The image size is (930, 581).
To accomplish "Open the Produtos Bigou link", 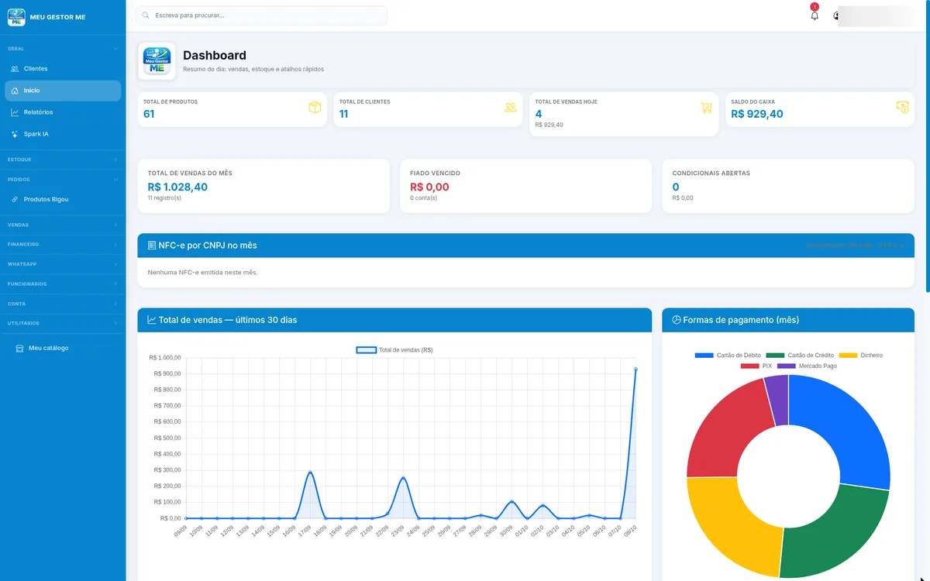I will [x=63, y=199].
